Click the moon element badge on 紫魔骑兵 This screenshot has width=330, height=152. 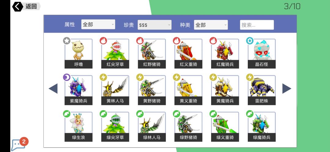(x=67, y=77)
